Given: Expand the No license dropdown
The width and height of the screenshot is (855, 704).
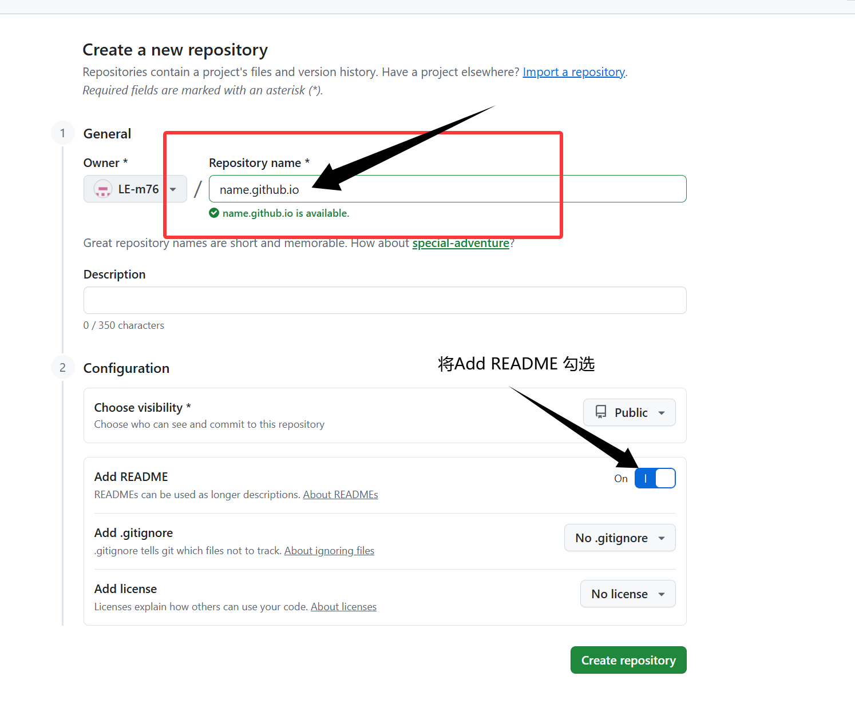Looking at the screenshot, I should coord(628,594).
